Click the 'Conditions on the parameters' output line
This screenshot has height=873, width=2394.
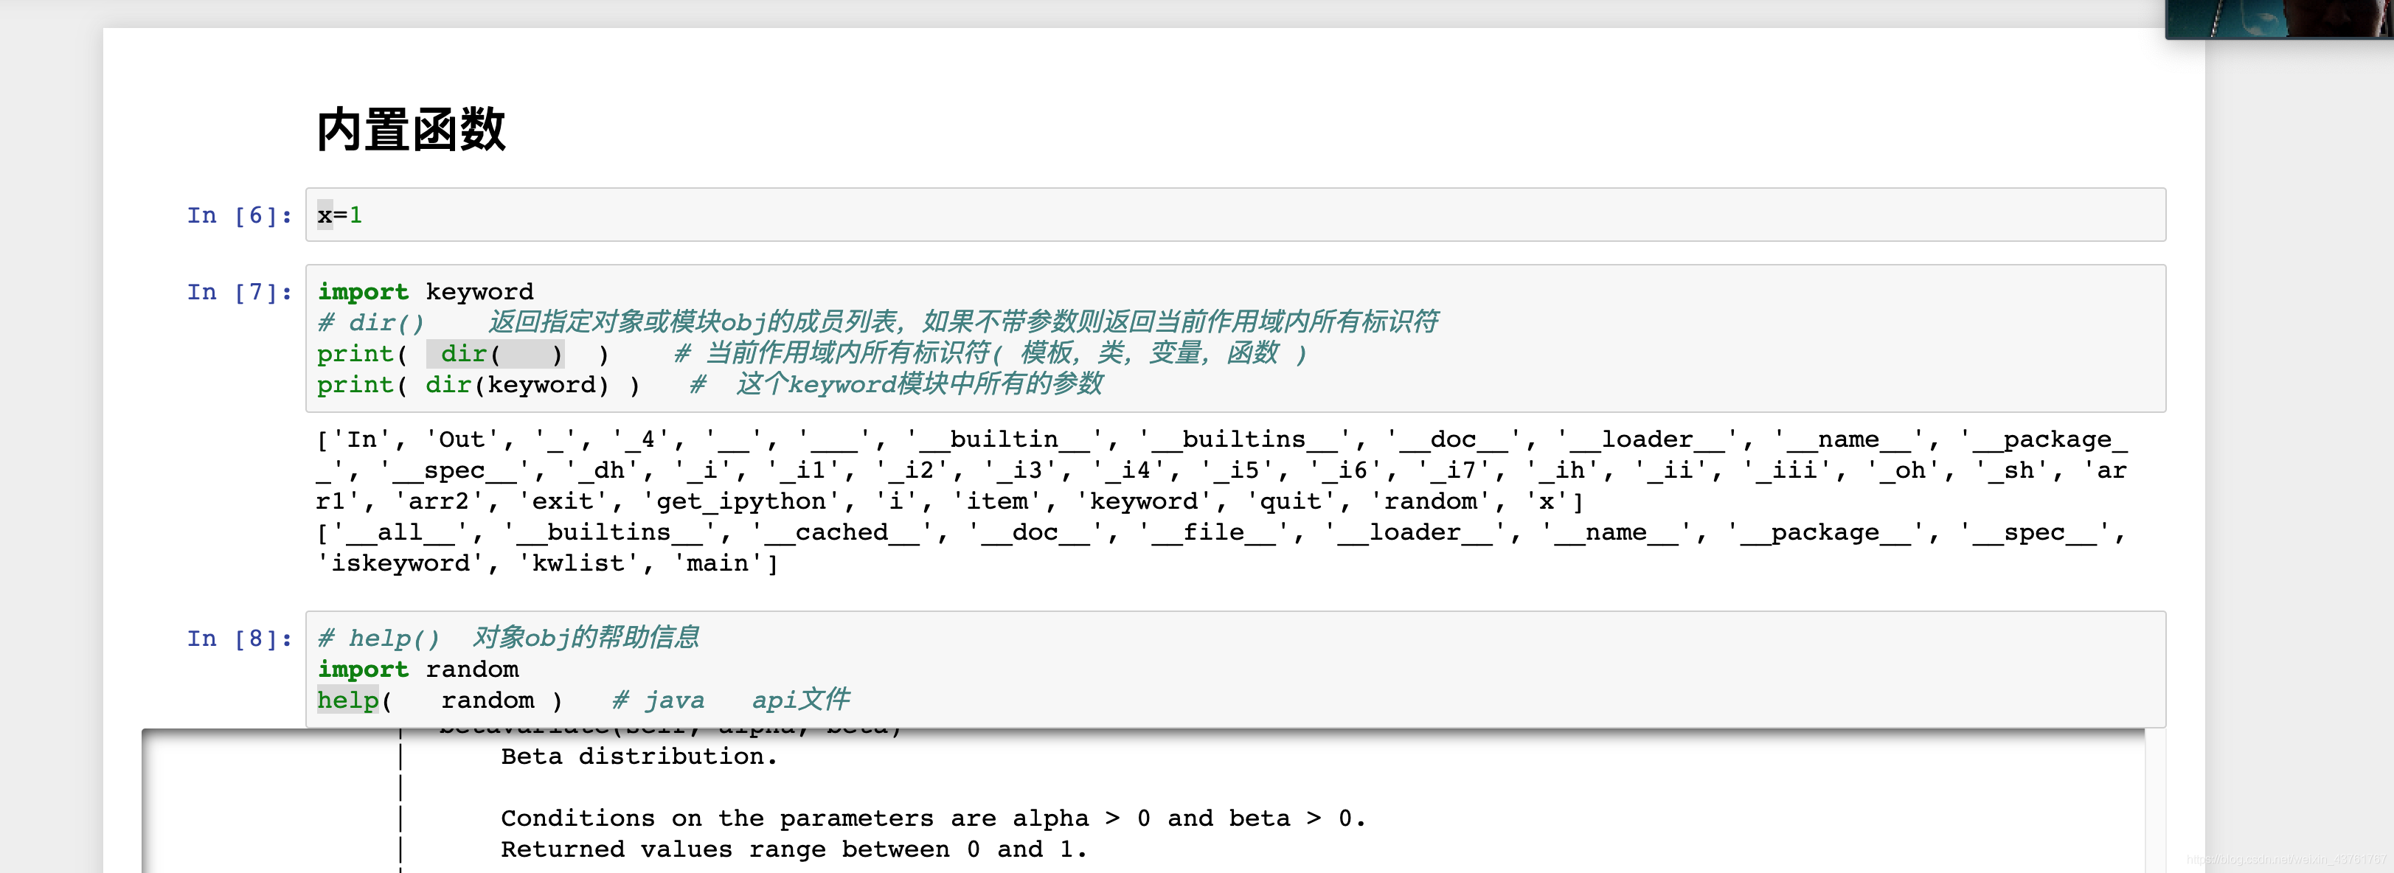pos(933,818)
